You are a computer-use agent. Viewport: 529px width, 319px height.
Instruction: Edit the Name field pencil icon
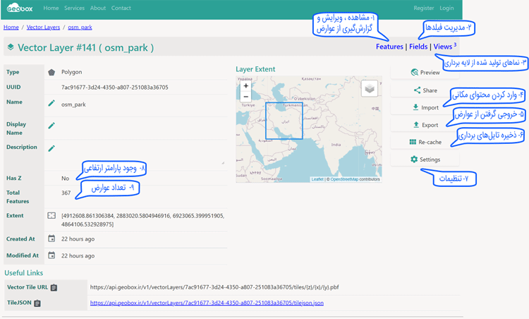(51, 104)
